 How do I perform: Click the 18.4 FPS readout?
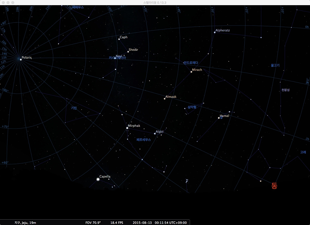coord(117,223)
